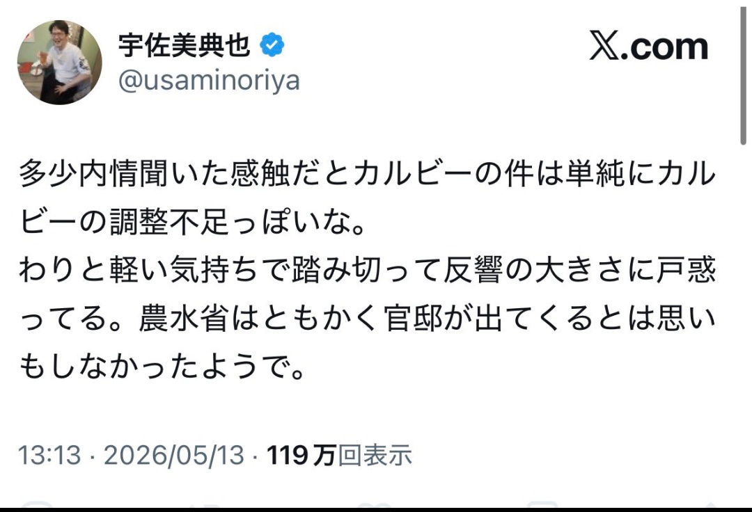Image resolution: width=752 pixels, height=512 pixels.
Task: Click the like heart icon at bottom
Action: (374, 504)
